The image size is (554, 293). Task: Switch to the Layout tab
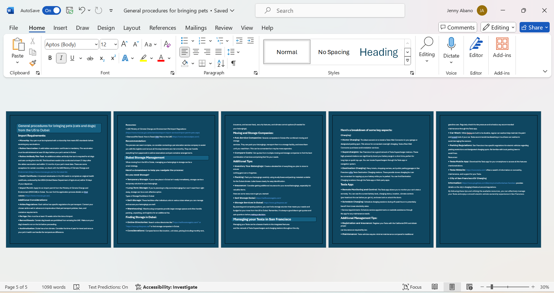[x=131, y=28]
